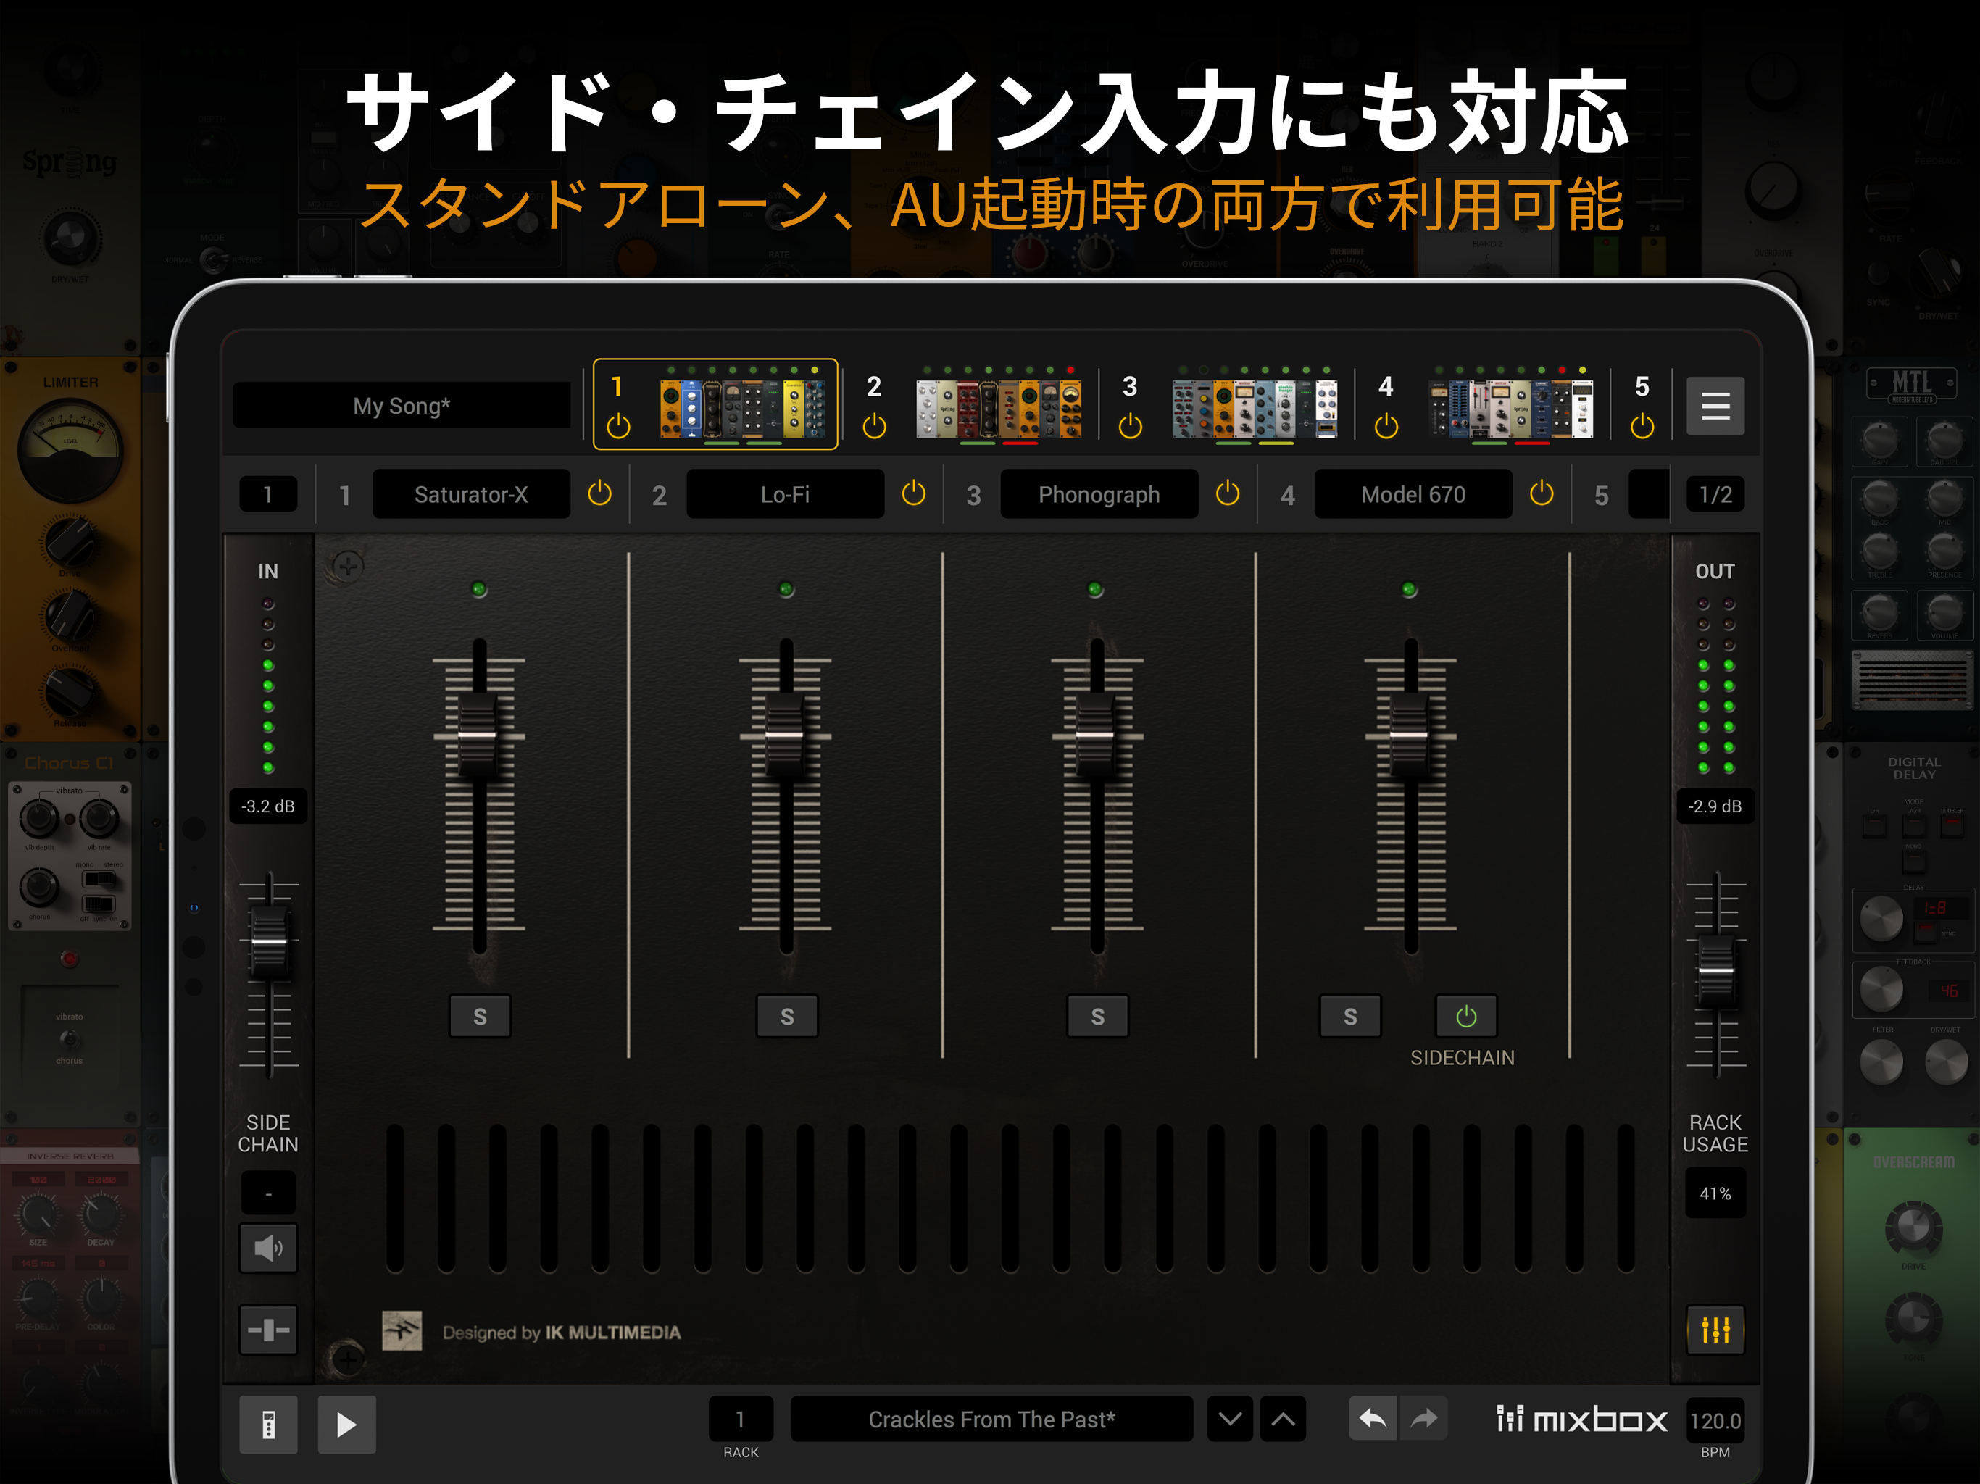Go to previous preset up arrow
Screen dimensions: 1980x1484
pos(1283,1419)
